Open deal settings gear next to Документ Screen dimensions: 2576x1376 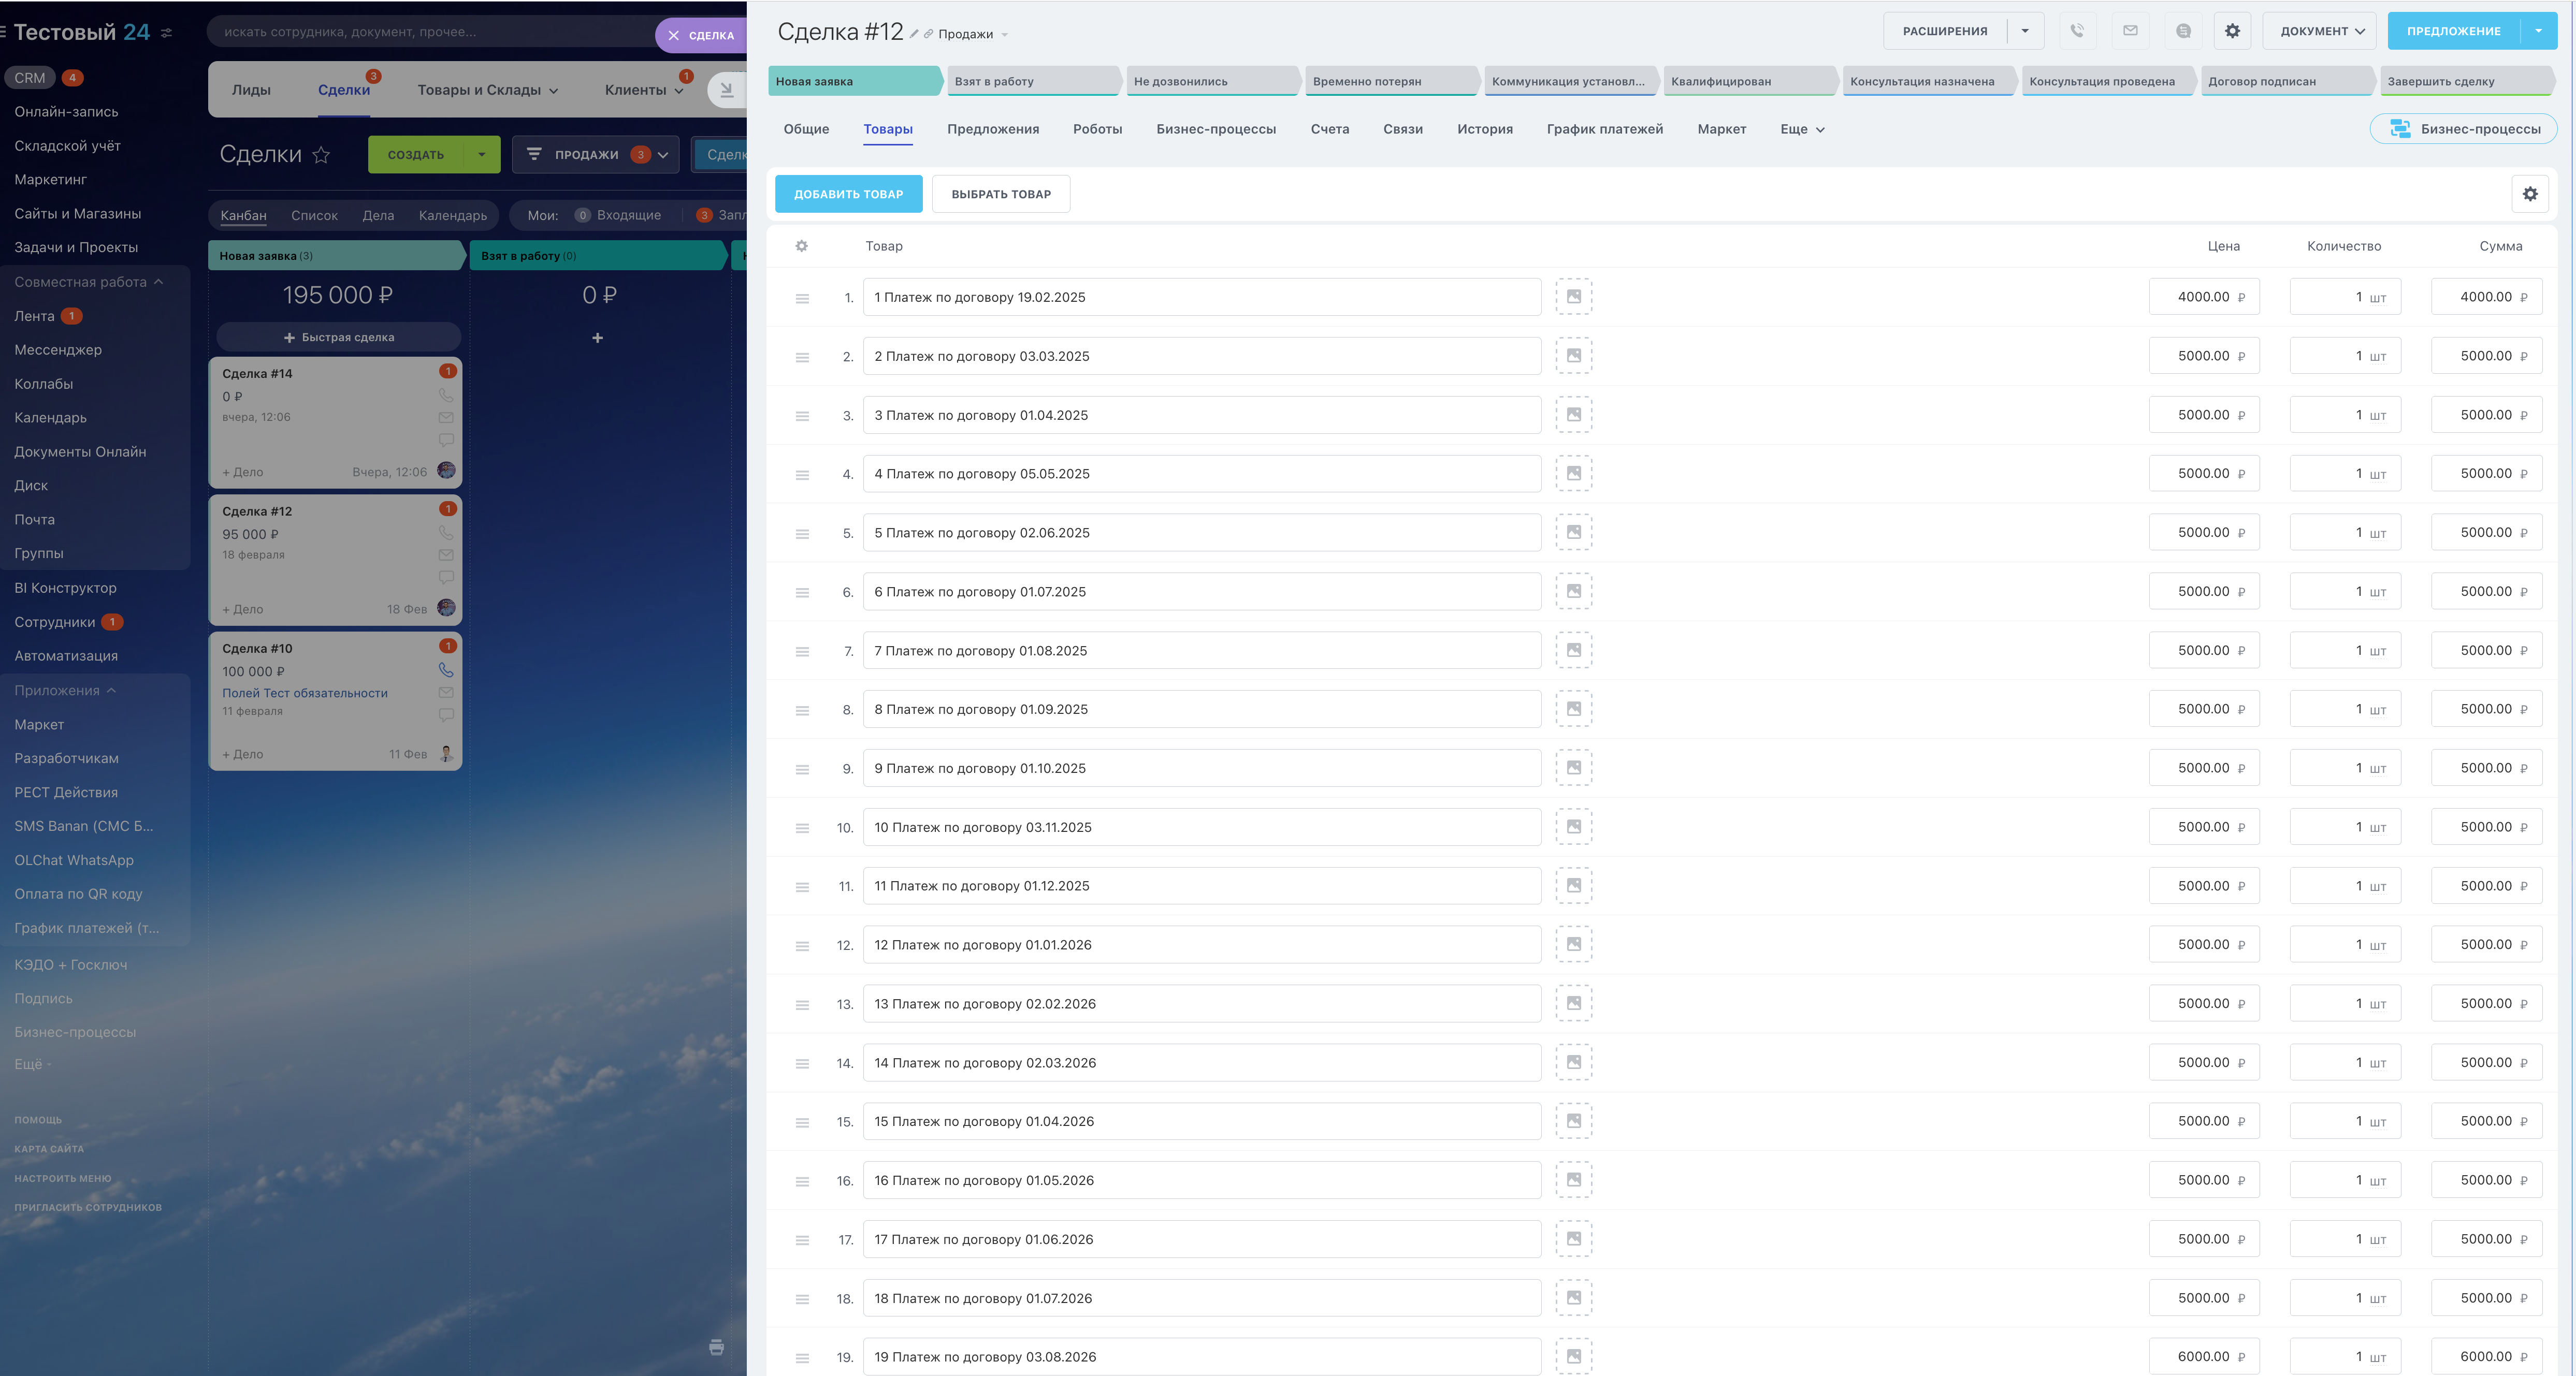(2232, 31)
